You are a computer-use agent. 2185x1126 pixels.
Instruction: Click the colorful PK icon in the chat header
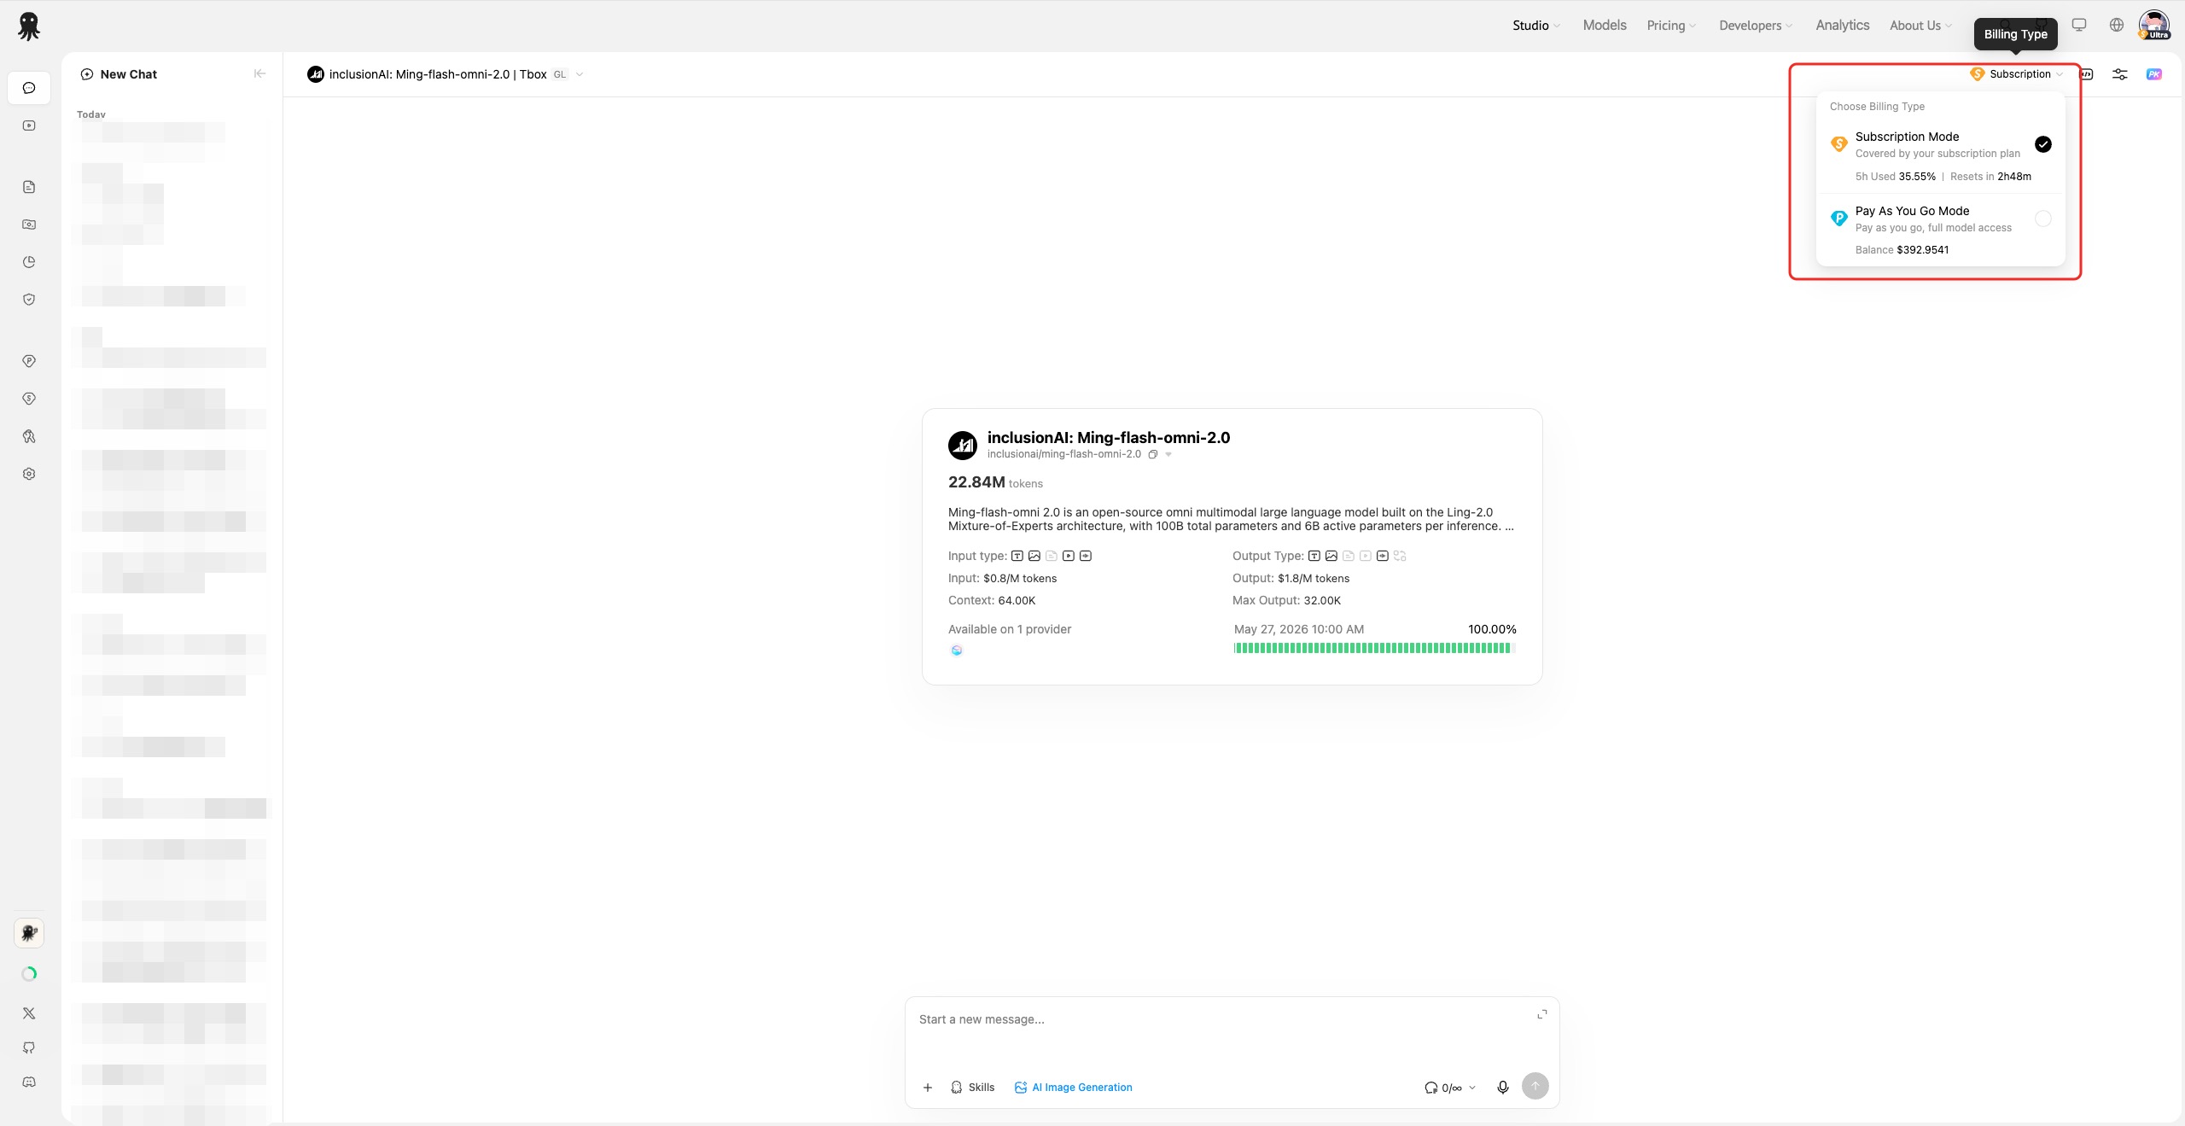coord(2154,74)
